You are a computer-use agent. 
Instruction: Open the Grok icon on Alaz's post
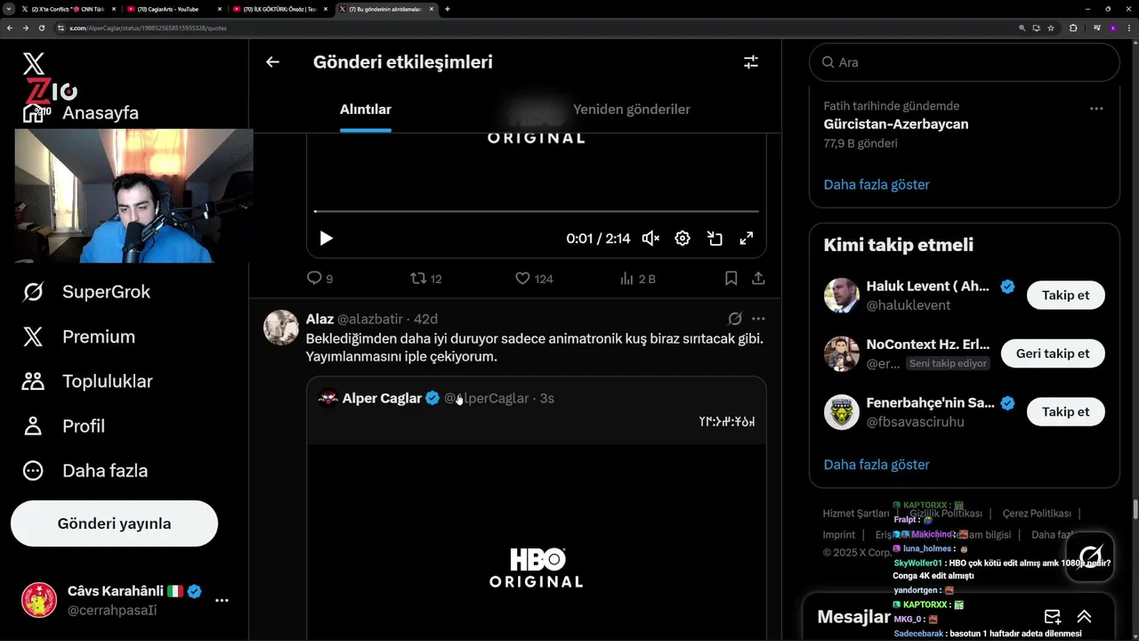(735, 319)
